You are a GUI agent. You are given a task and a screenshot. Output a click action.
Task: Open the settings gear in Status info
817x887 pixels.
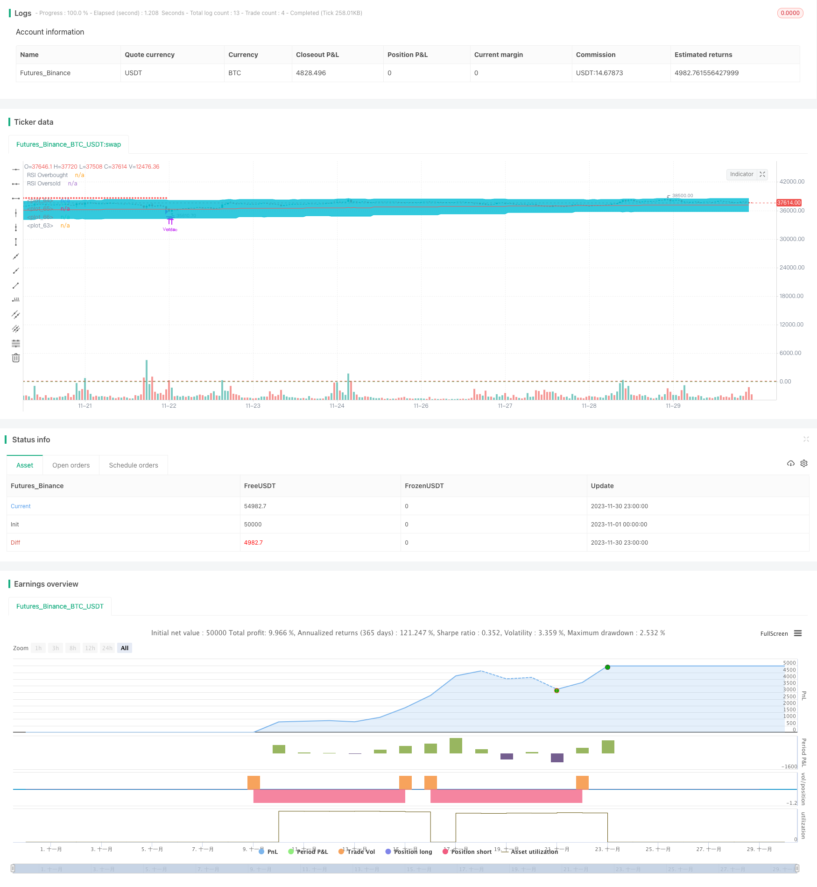804,463
